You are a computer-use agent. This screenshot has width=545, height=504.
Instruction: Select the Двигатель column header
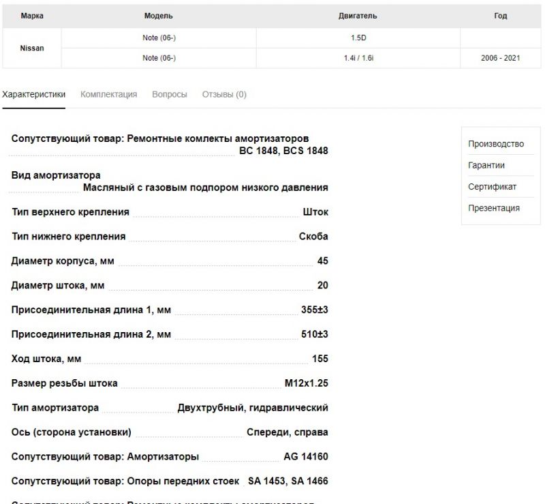pos(358,16)
